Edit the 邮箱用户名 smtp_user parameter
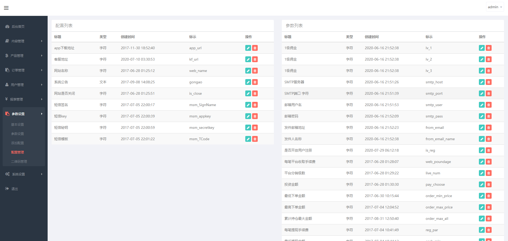Viewport: 508px width, 241px height. pos(482,105)
